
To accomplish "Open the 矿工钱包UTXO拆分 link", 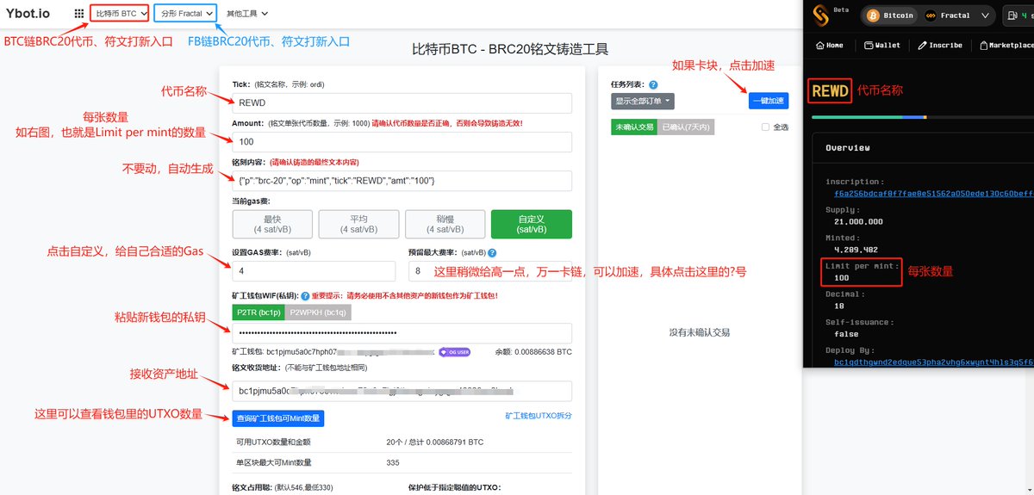I will (x=539, y=416).
